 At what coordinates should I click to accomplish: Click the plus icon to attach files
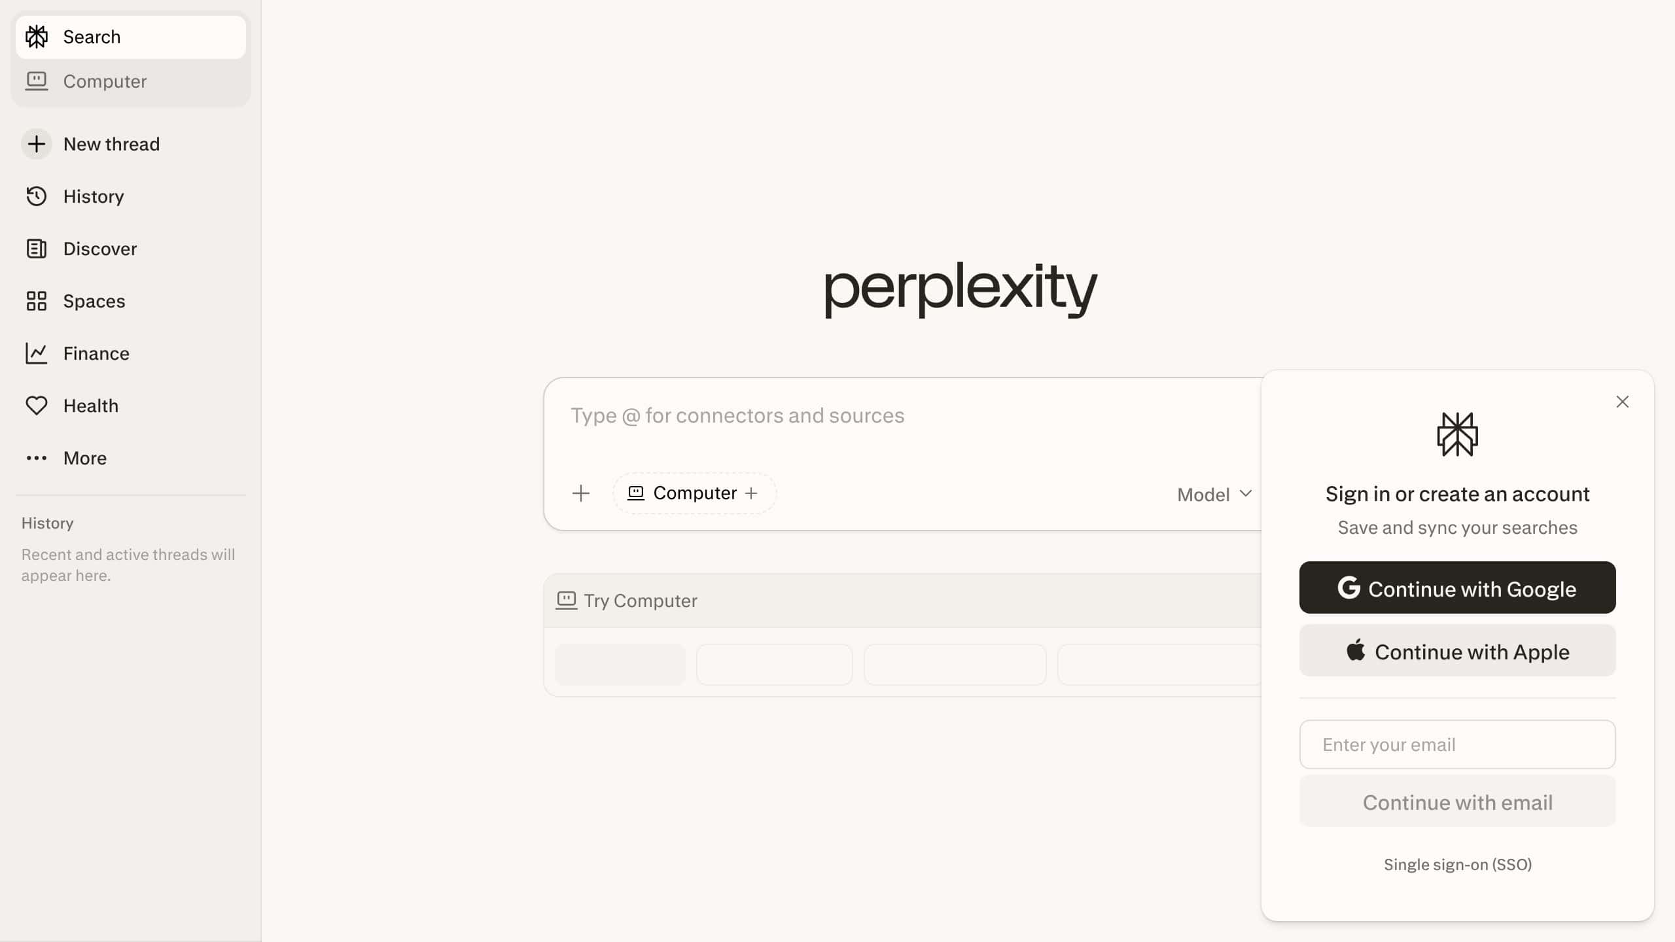(x=581, y=493)
